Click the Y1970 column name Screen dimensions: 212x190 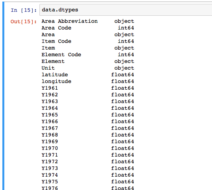[x=50, y=148]
